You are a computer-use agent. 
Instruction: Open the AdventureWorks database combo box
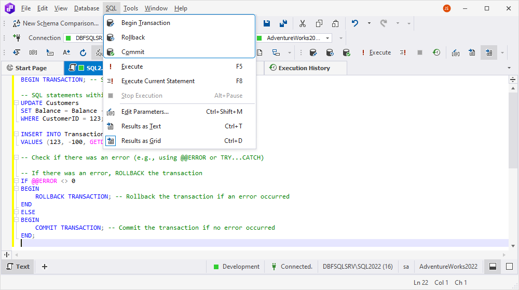[x=294, y=38]
